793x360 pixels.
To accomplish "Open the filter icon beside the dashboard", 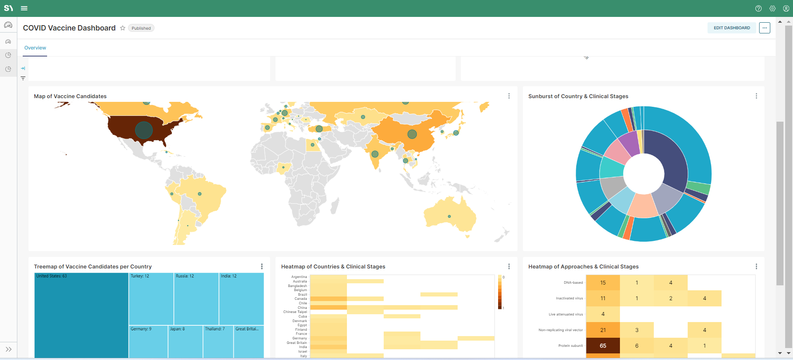I will click(x=23, y=78).
